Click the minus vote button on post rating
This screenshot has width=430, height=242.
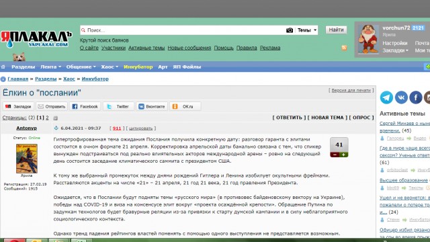[x=335, y=155]
